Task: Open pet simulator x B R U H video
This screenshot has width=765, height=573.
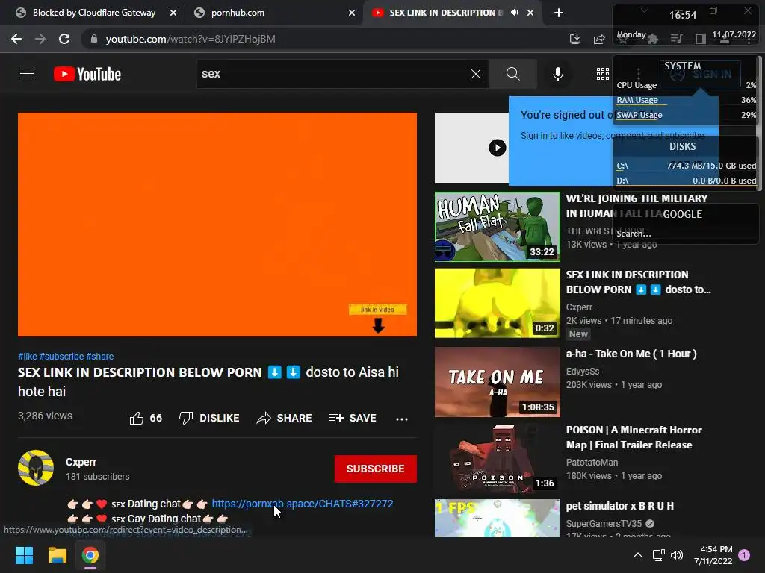Action: pos(619,506)
